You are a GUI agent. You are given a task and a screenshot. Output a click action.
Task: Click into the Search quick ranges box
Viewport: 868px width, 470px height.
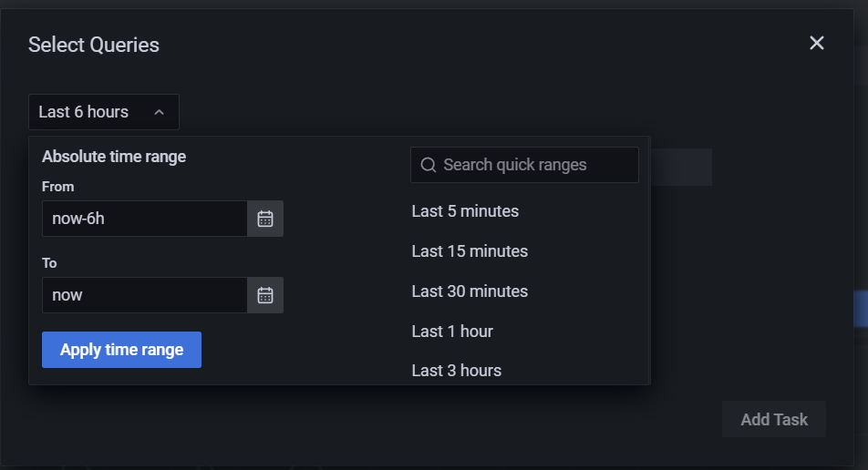coord(525,165)
